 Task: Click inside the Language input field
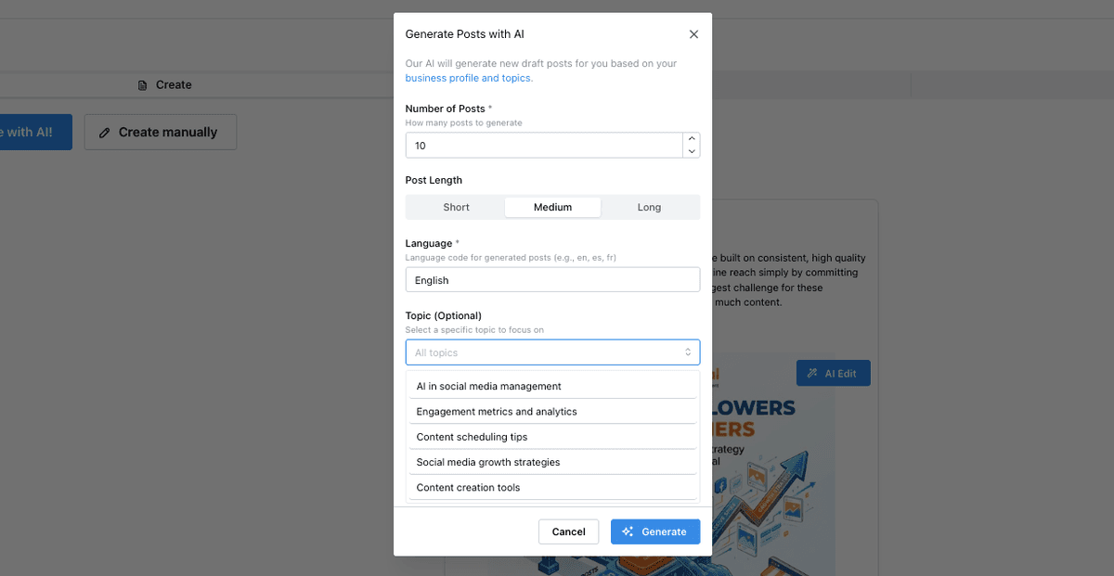[x=552, y=279]
